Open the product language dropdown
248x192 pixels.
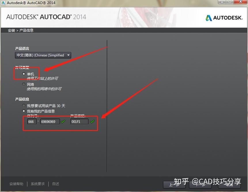click(43, 55)
